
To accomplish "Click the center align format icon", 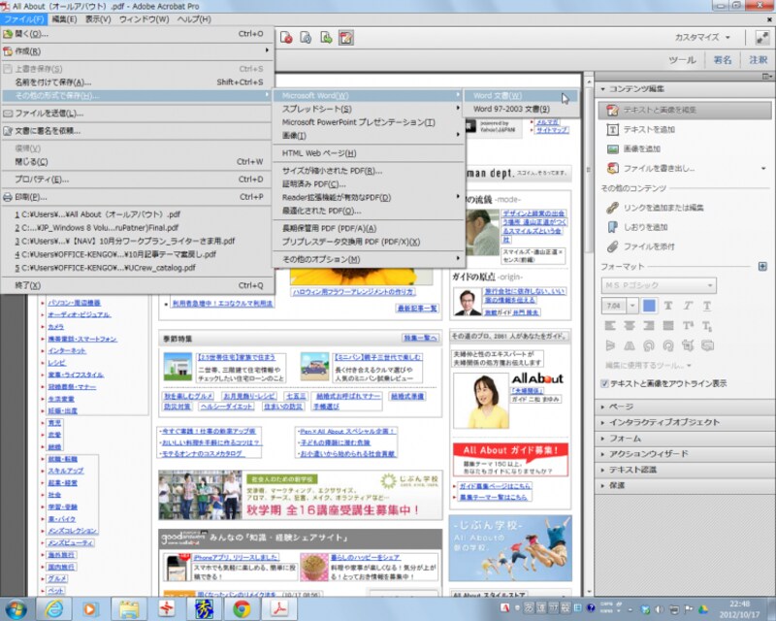I will click(630, 325).
